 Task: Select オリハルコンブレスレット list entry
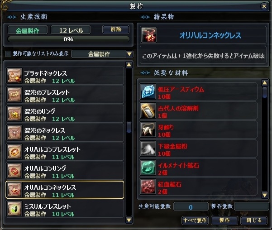[65, 152]
